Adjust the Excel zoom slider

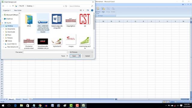click(183, 102)
